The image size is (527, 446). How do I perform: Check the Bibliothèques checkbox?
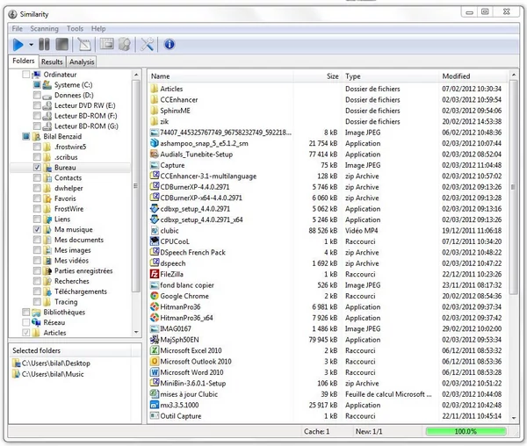point(25,312)
